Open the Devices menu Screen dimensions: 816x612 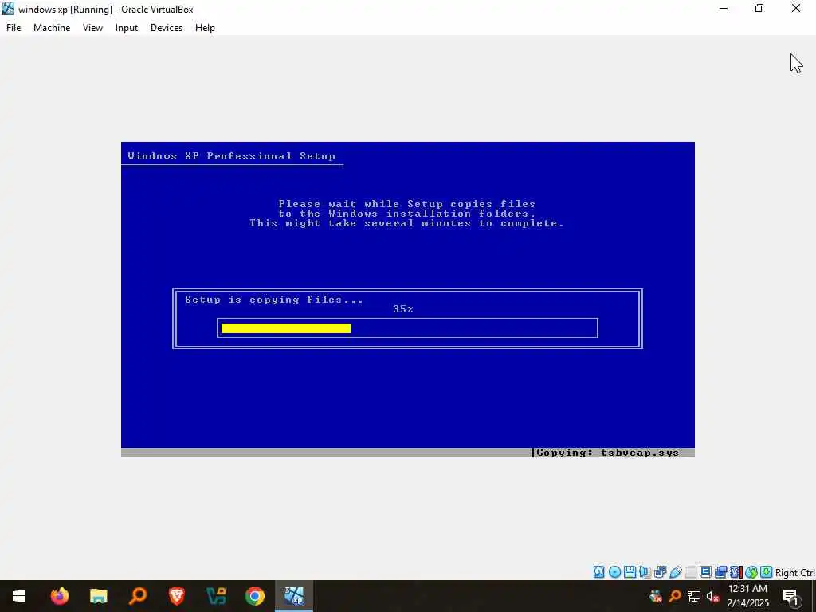click(x=167, y=28)
